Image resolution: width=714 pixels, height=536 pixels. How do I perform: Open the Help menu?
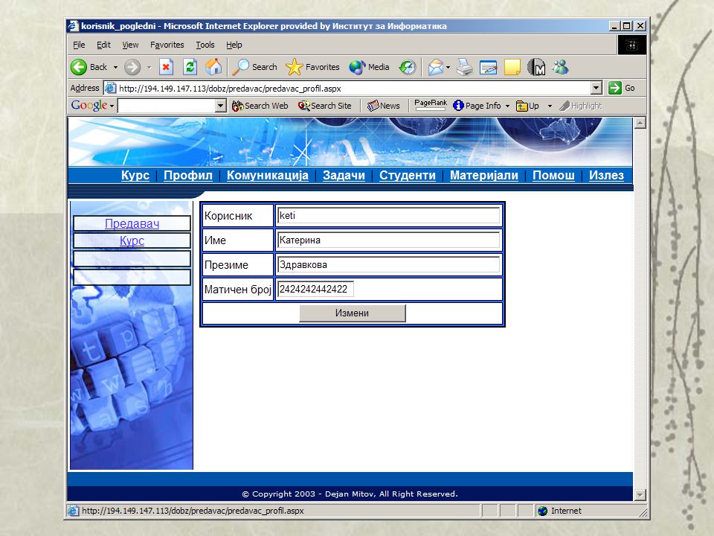point(234,45)
